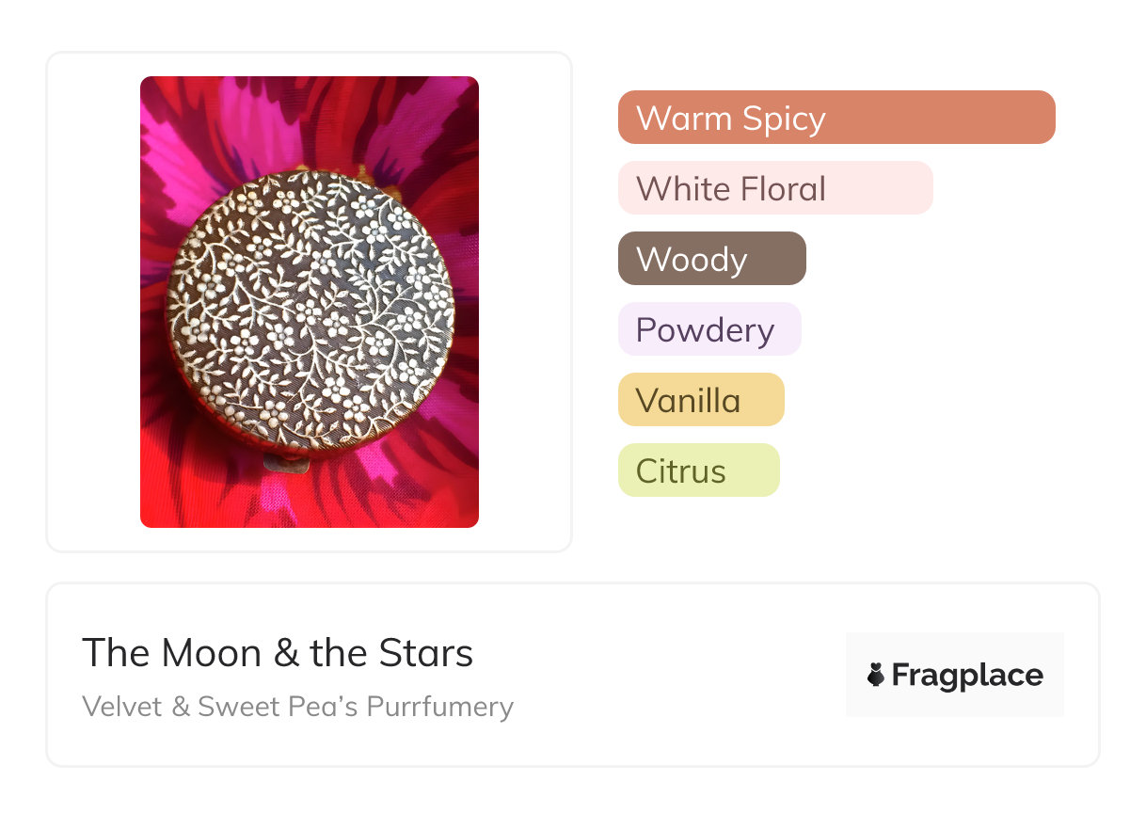Click the metal clasp on the compact
The height and width of the screenshot is (813, 1146).
coord(282,461)
